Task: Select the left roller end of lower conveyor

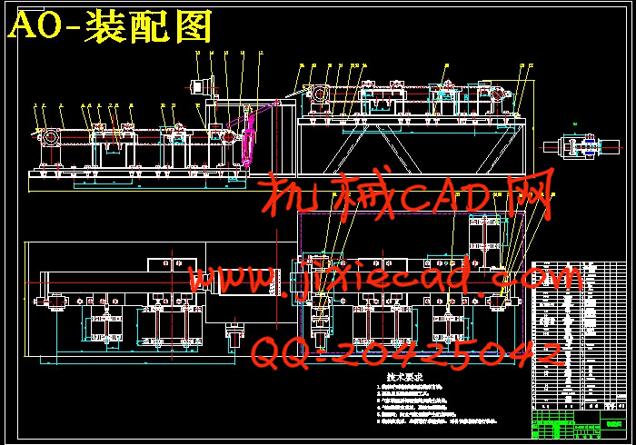Action: point(47,137)
